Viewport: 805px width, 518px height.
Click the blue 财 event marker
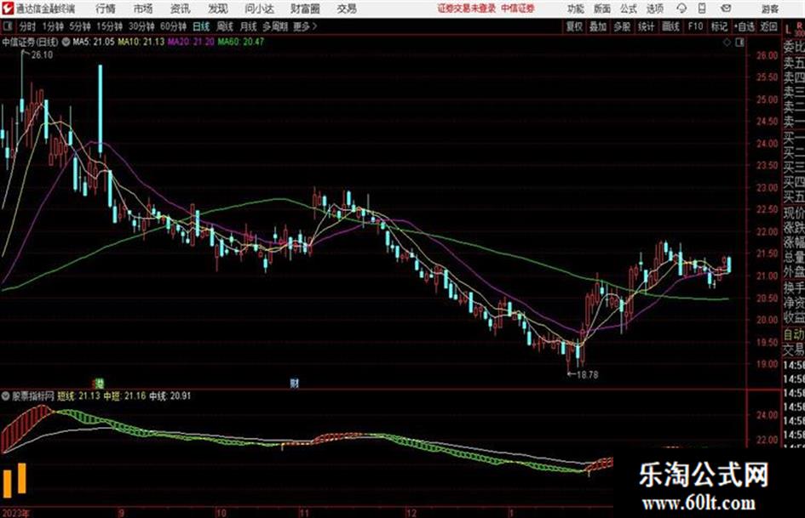(294, 383)
